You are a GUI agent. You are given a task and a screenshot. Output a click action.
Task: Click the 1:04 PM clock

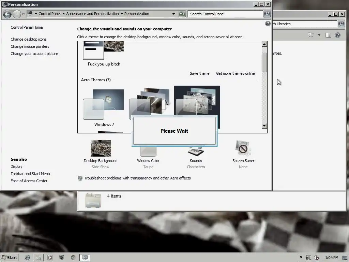pyautogui.click(x=331, y=258)
